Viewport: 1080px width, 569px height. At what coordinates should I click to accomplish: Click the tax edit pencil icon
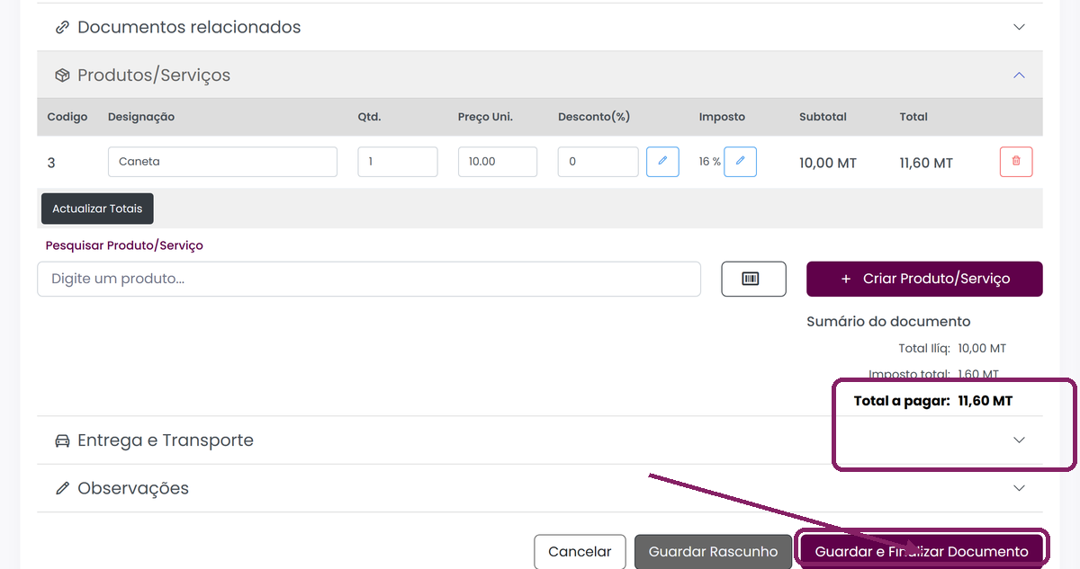tap(741, 162)
